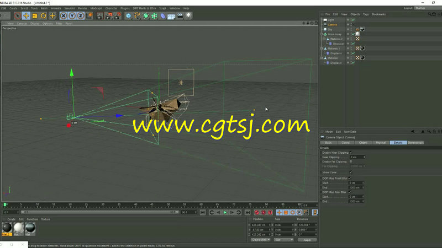The width and height of the screenshot is (442, 248).
Task: Render the active view
Action: click(99, 16)
